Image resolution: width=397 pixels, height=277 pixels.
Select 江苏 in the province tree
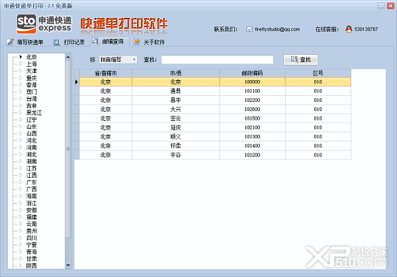click(31, 168)
